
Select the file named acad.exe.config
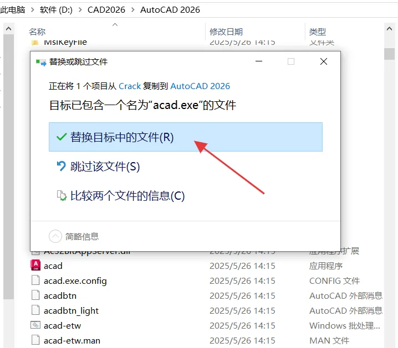(x=75, y=281)
